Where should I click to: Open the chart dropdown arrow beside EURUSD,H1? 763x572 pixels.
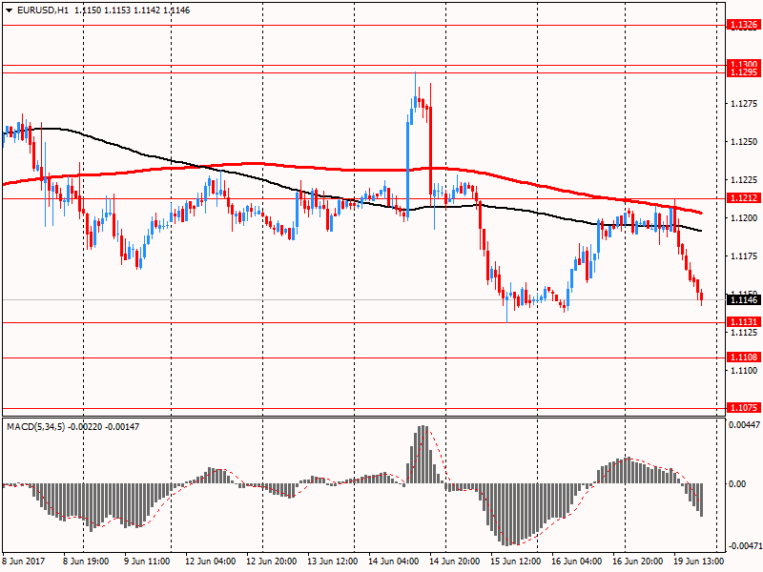(x=10, y=10)
